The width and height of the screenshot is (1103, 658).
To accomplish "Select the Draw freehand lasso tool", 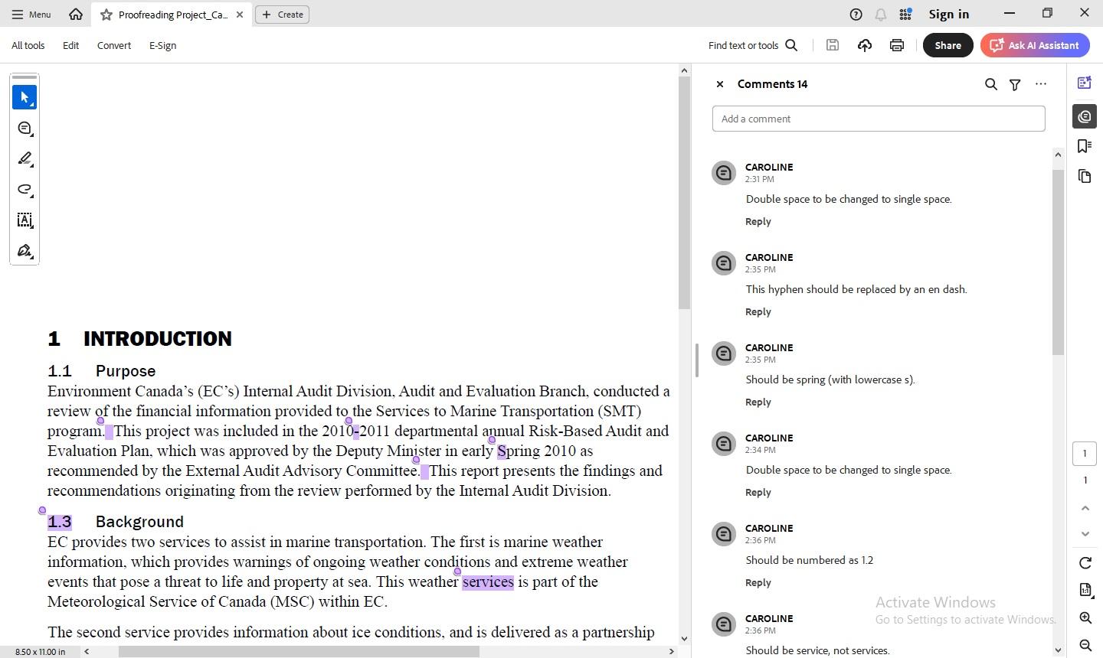I will pyautogui.click(x=25, y=190).
